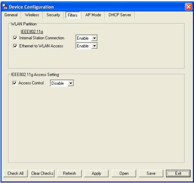Viewport: 194px width, 183px height.
Task: Click the Ethernet to WLAN Access label
Action: [41, 46]
